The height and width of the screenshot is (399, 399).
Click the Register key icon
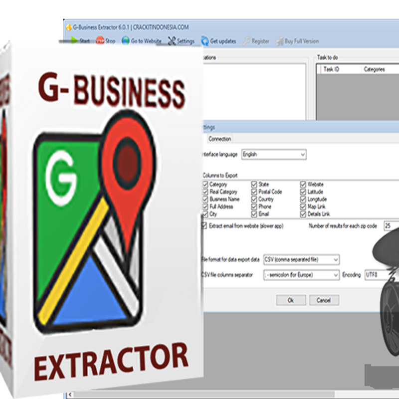(246, 40)
